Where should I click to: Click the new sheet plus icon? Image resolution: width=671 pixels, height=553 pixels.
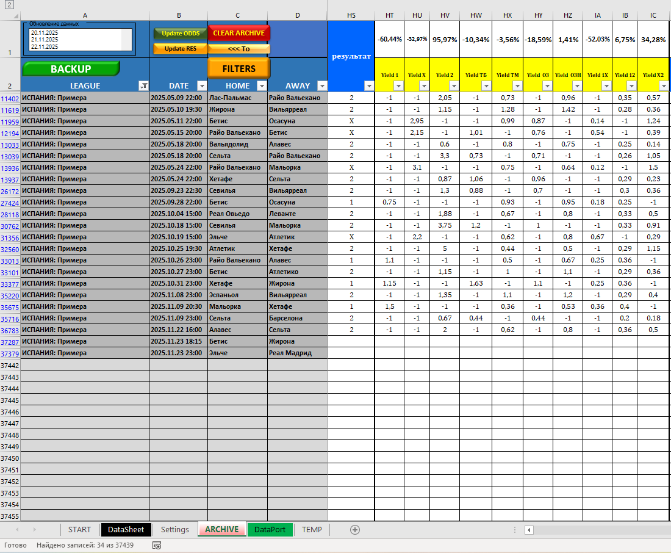355,530
